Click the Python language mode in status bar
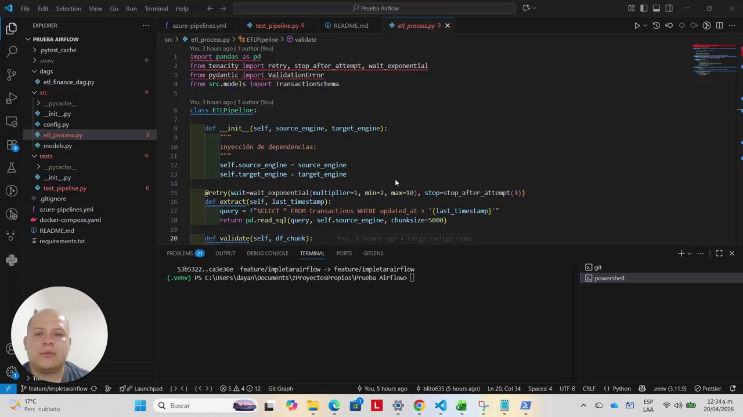This screenshot has width=743, height=417. click(x=621, y=389)
